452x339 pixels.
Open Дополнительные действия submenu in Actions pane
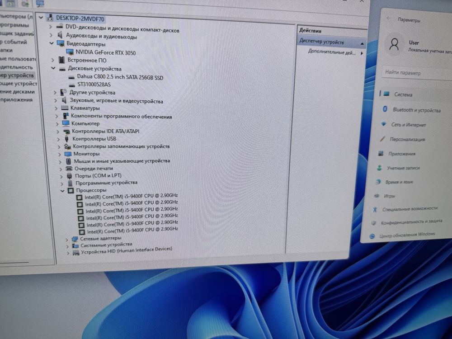click(x=334, y=52)
